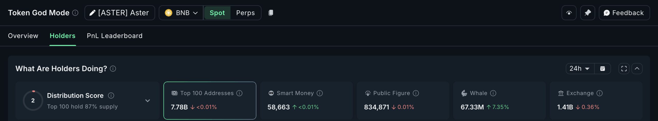Viewport: 658px width, 121px height.
Task: Toggle the eye visibility button
Action: 569,13
